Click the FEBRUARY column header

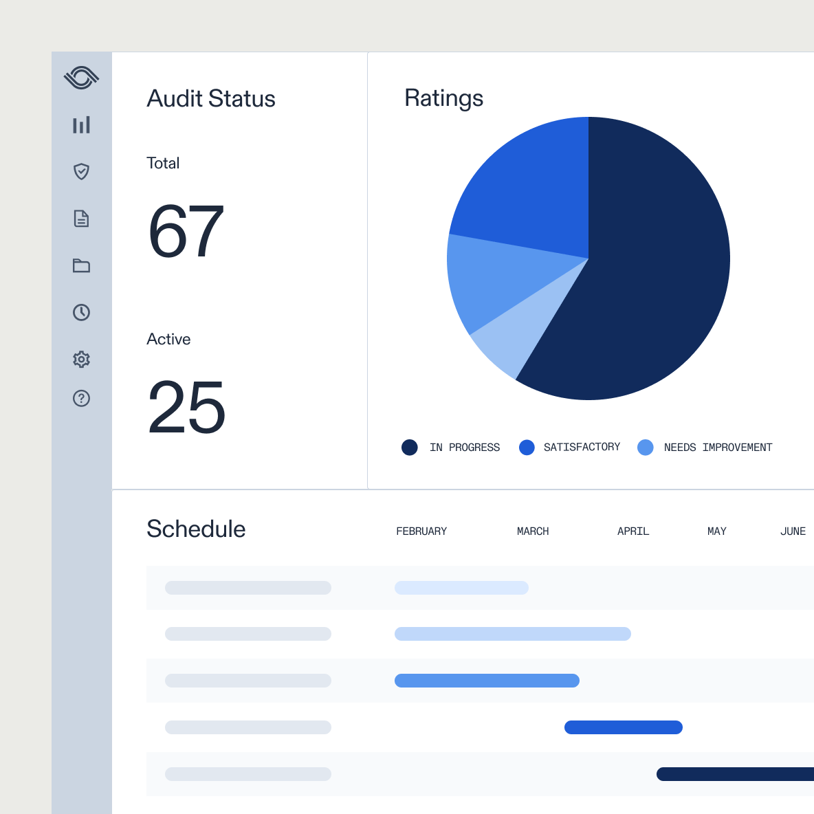421,531
